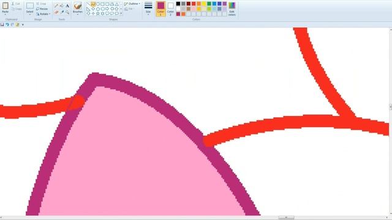Open the shape Fill dropdown
The height and width of the screenshot is (220, 392).
point(129,9)
